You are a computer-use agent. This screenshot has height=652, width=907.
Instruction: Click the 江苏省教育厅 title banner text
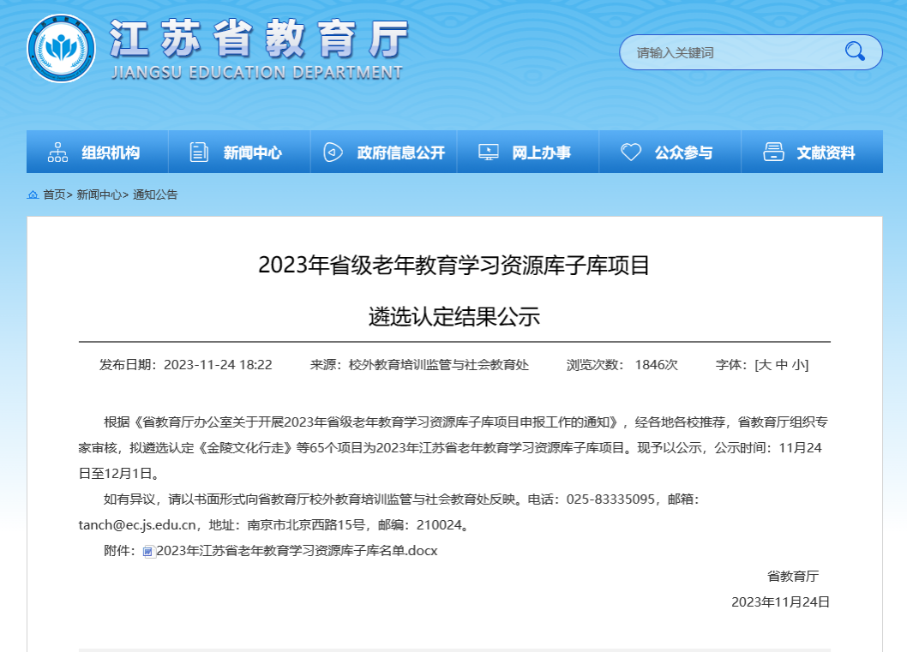coord(259,39)
